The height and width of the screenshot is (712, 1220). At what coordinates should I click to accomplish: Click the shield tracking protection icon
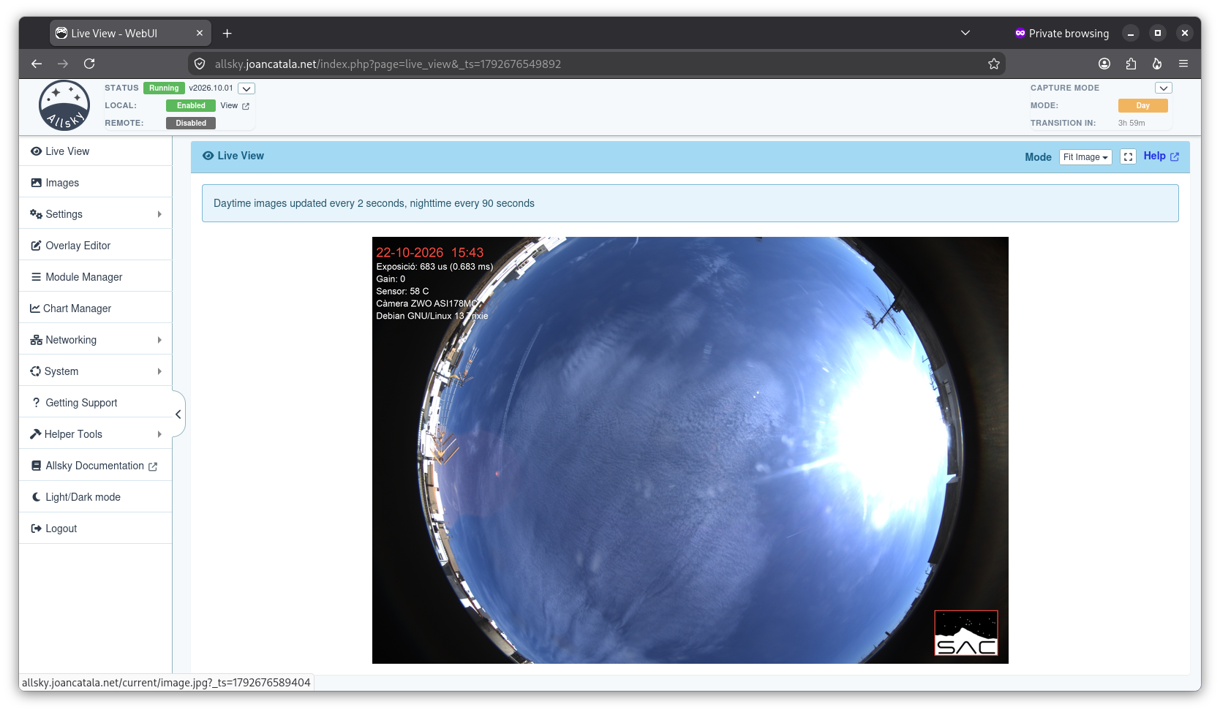[200, 64]
